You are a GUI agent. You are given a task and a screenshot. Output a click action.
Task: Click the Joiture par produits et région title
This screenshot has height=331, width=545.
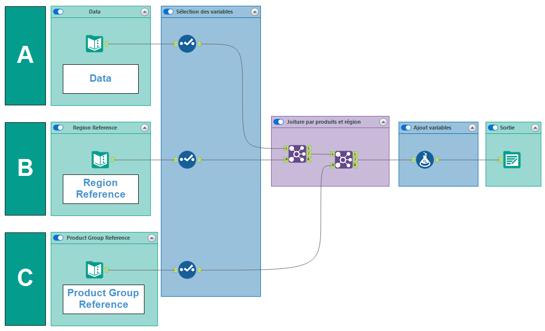pyautogui.click(x=324, y=122)
